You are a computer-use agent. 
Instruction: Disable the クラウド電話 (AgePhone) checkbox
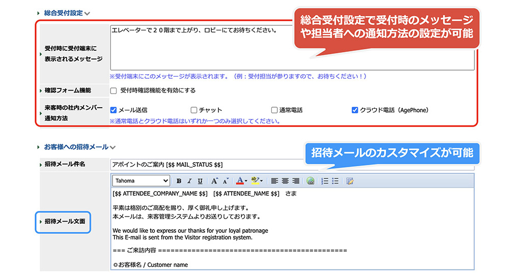point(355,110)
